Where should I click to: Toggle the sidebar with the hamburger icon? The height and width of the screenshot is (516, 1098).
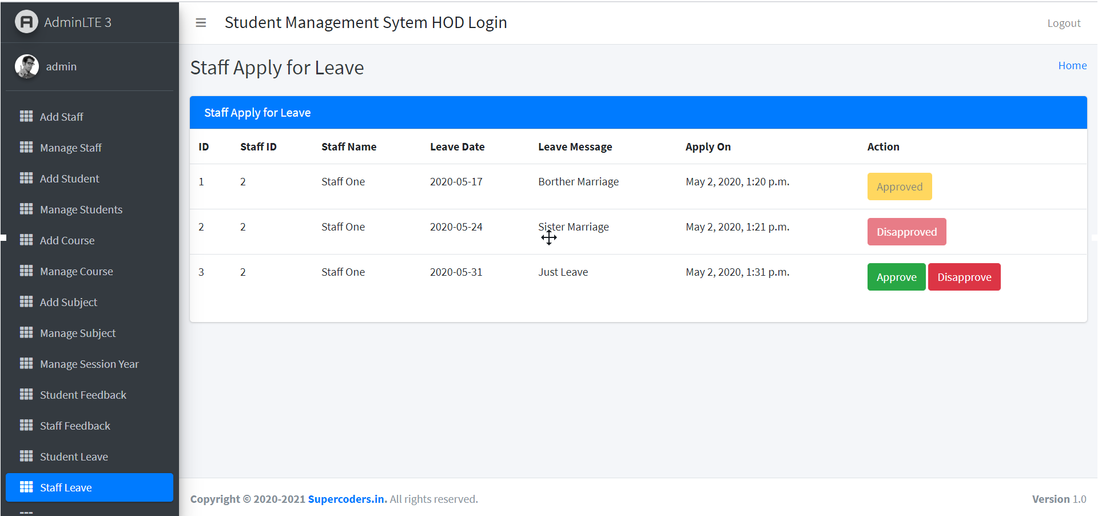click(201, 23)
